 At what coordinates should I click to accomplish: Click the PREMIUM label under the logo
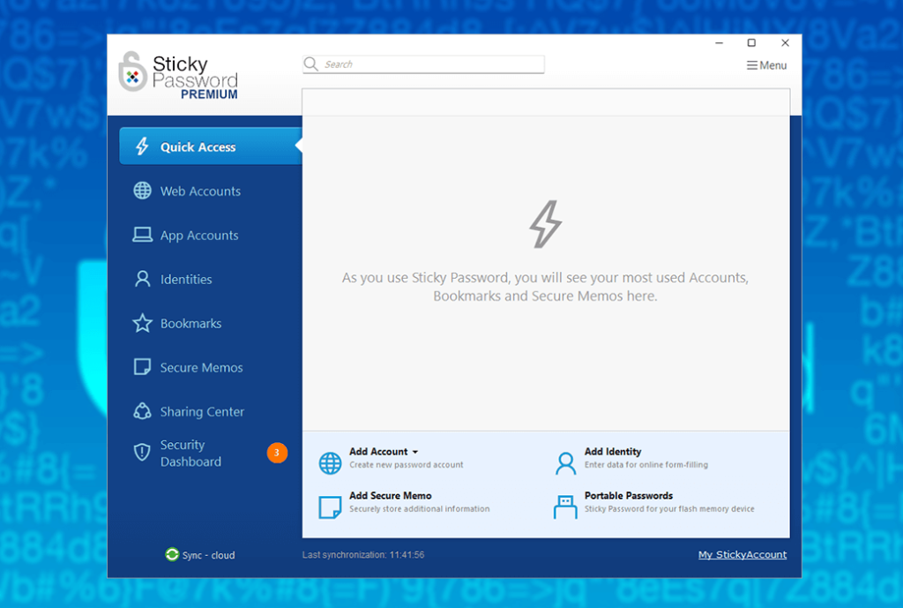pyautogui.click(x=209, y=94)
